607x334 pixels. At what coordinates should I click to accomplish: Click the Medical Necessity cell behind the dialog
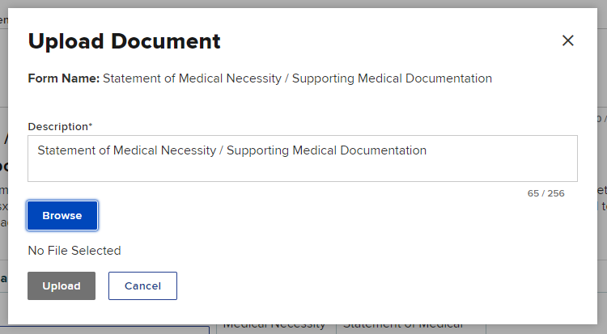click(x=274, y=325)
